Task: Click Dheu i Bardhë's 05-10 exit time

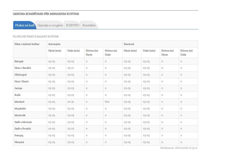Action: (71, 68)
